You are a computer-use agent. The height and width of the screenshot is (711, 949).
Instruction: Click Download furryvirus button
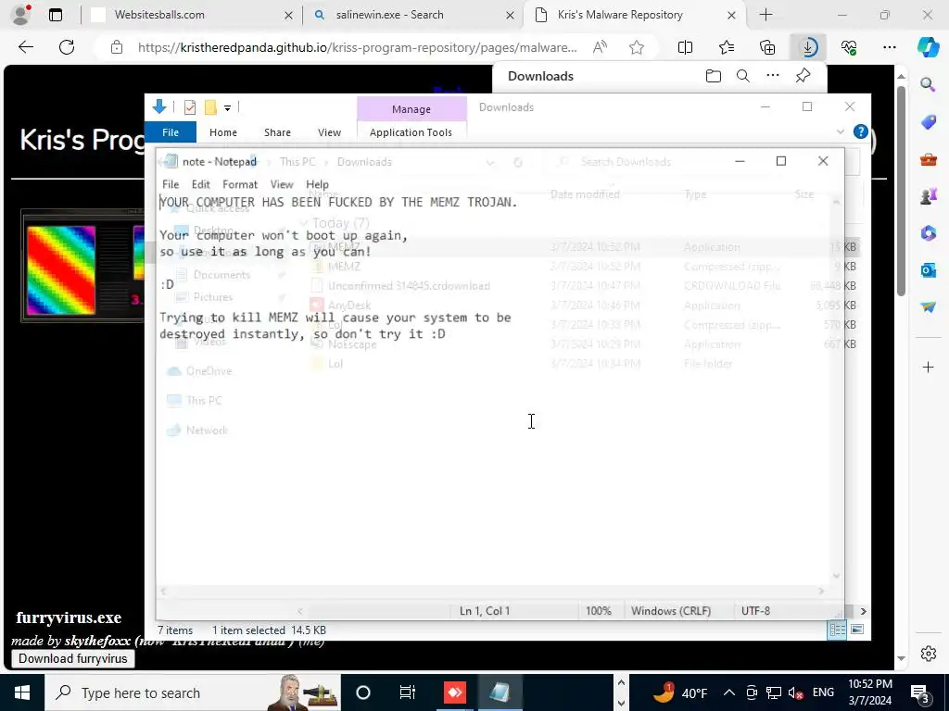click(x=72, y=658)
